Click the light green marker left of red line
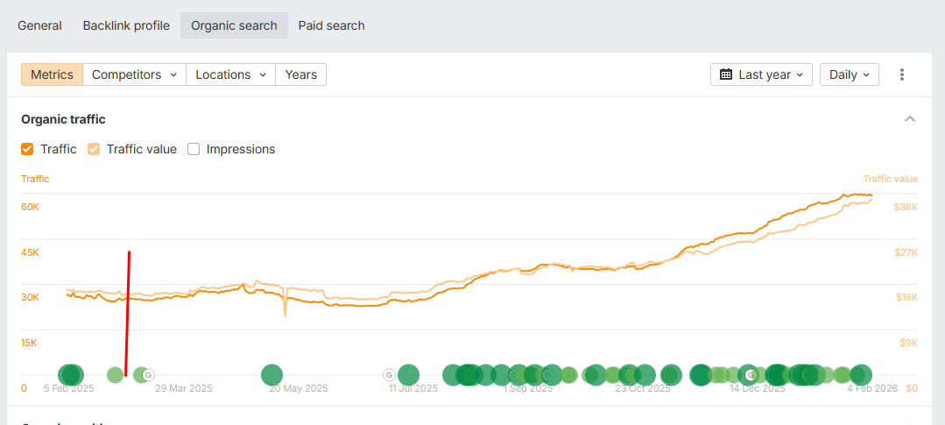This screenshot has height=425, width=945. tap(115, 375)
